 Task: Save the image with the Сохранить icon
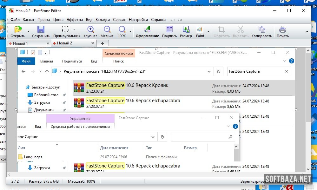click(41, 30)
